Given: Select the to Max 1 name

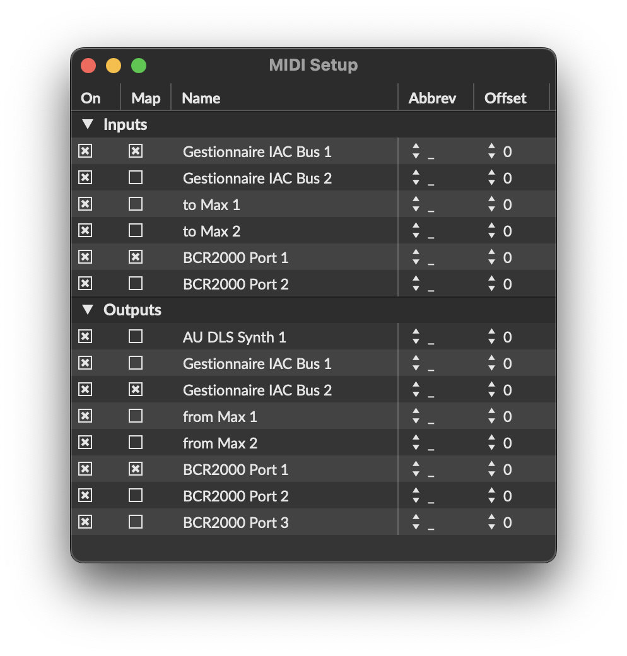Looking at the screenshot, I should coord(212,204).
